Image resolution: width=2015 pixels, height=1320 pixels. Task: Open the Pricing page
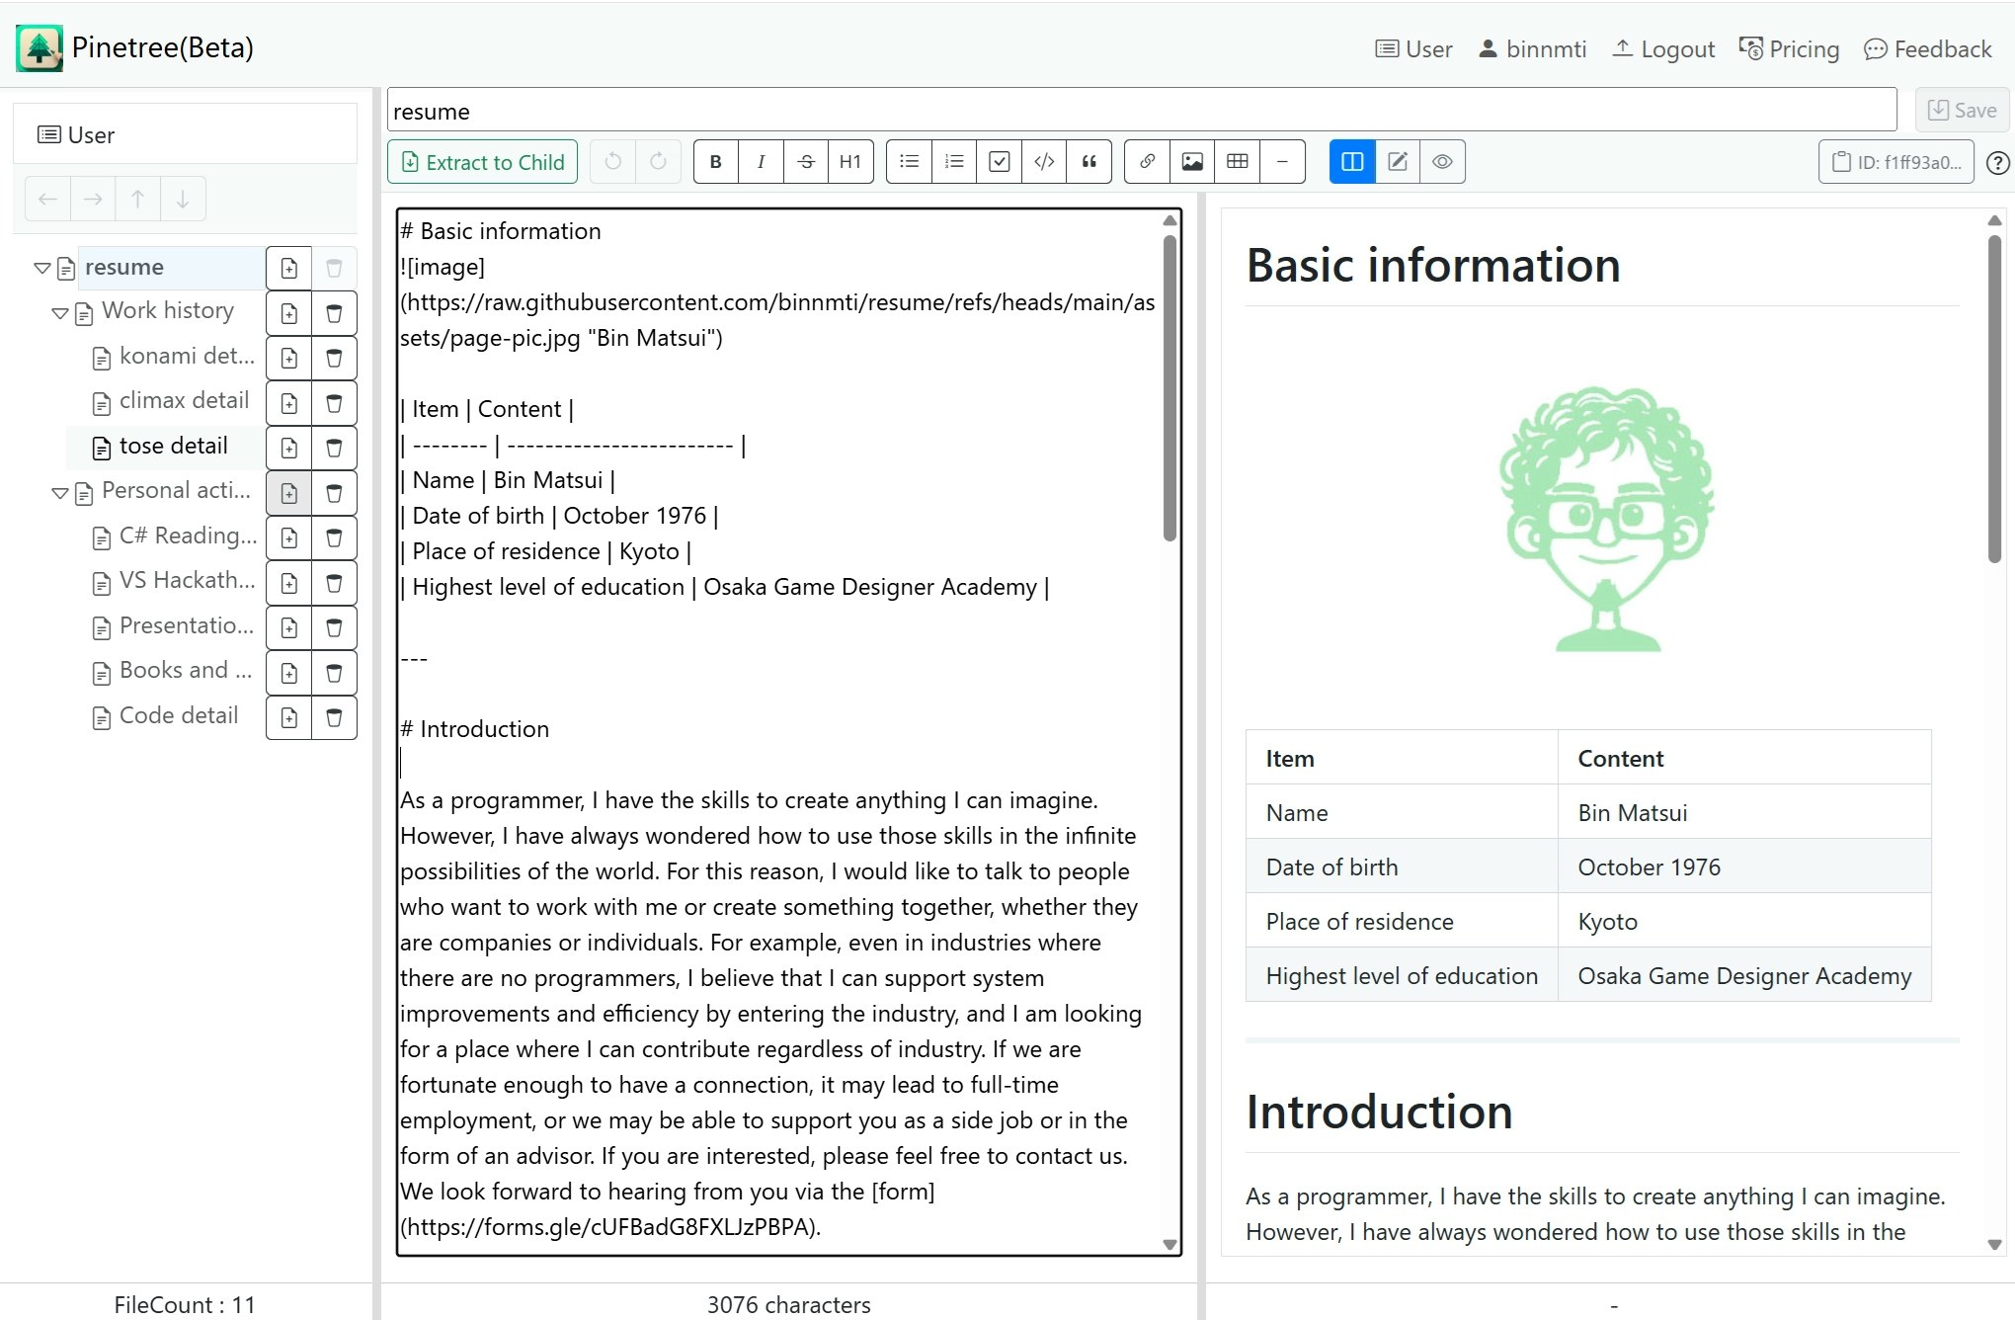(x=1789, y=48)
